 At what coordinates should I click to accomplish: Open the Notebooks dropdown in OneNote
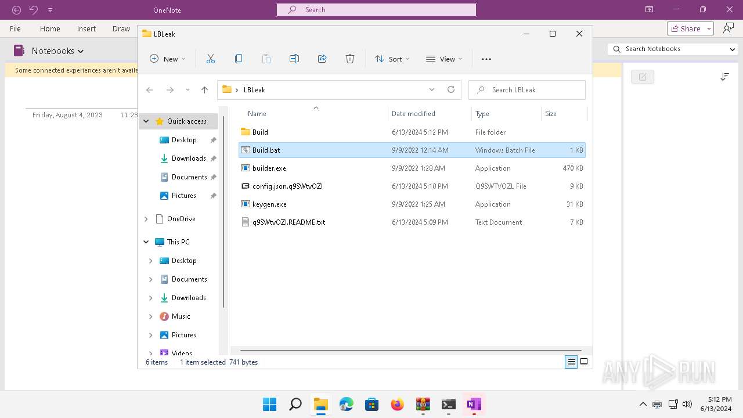point(57,51)
